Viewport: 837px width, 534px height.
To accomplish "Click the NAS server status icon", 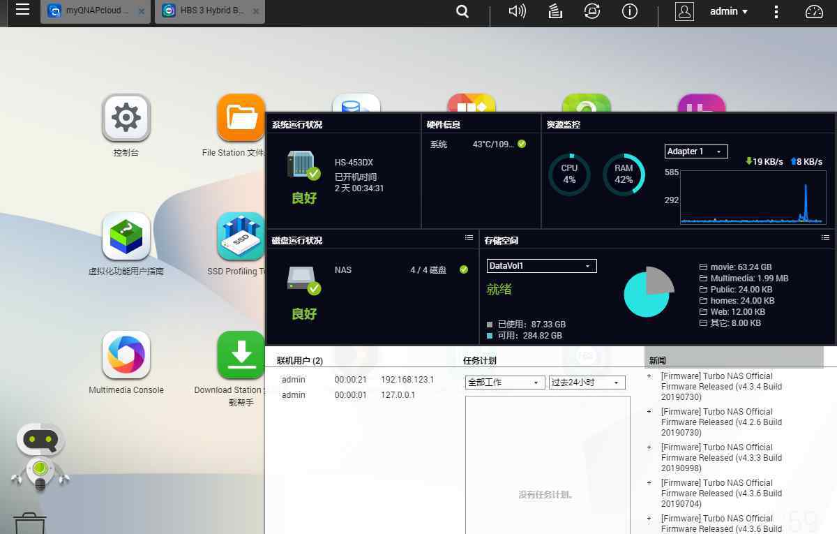I will tap(303, 166).
